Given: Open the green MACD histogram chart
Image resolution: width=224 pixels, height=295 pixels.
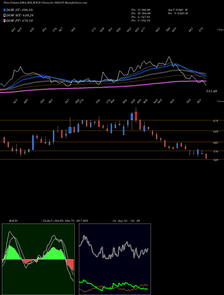Looking at the screenshot, I should (x=38, y=259).
